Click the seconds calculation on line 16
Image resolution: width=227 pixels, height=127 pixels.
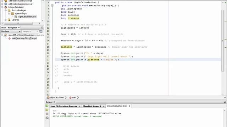(x=82, y=41)
